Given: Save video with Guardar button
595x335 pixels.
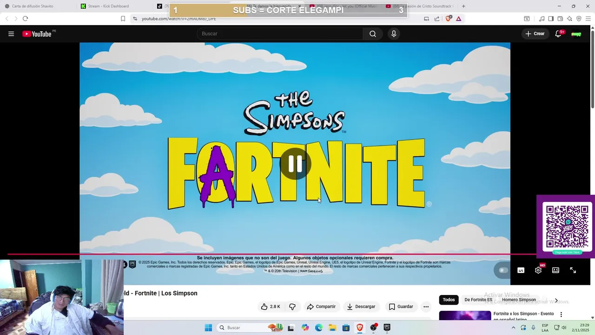Looking at the screenshot, I should click(x=401, y=307).
